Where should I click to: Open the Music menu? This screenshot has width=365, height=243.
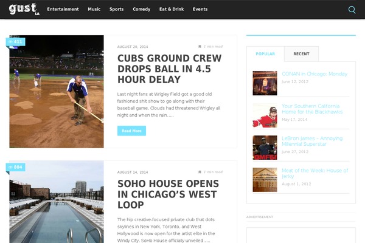pos(94,9)
